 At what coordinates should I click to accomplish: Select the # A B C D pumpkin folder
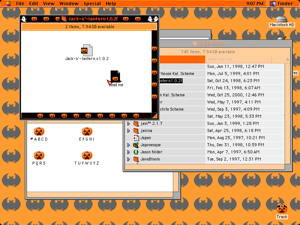[x=39, y=132]
